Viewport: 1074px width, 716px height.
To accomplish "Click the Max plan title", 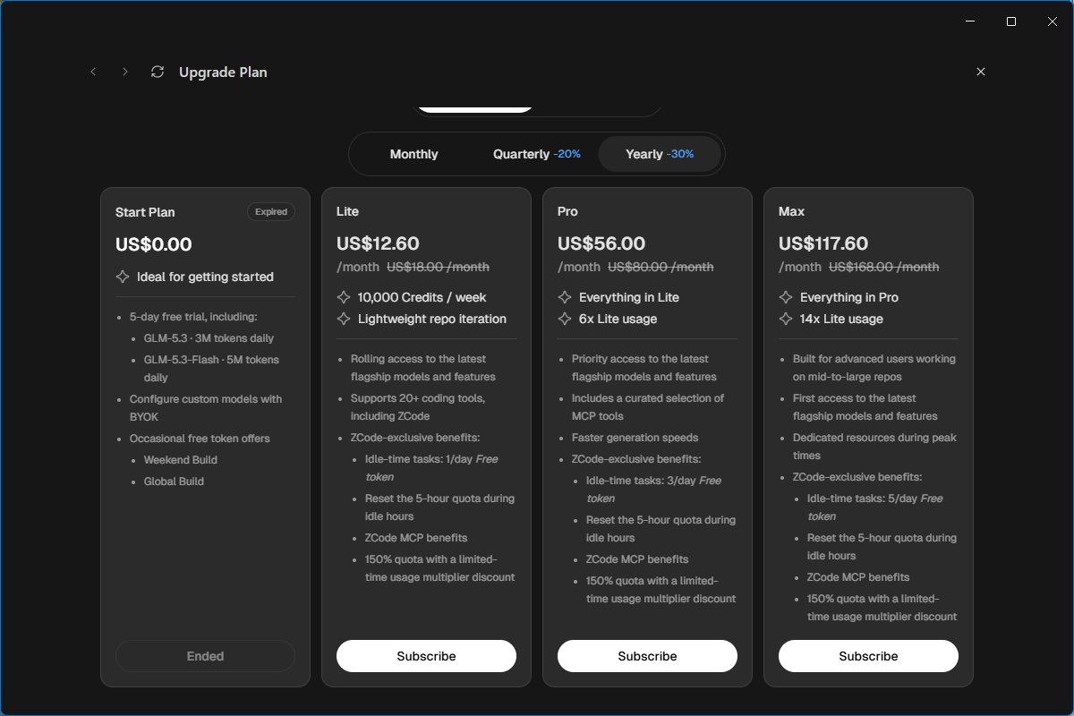I will coord(791,211).
